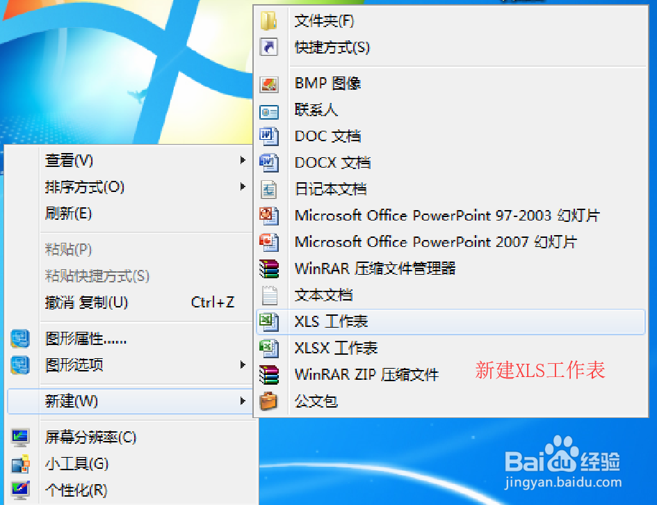Create a new XLS 工作表
Viewport: 657px width, 505px height.
(451, 322)
